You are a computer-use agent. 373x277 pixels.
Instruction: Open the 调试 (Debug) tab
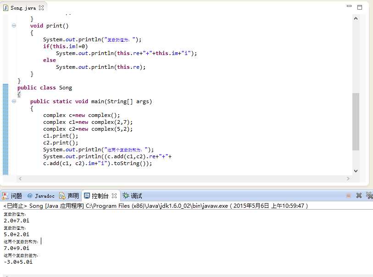(x=132, y=196)
